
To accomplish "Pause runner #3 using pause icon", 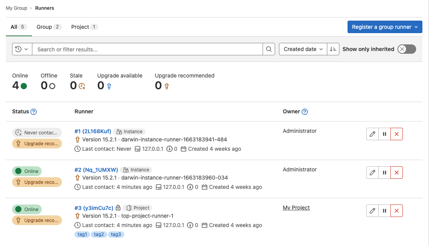I will (x=385, y=211).
